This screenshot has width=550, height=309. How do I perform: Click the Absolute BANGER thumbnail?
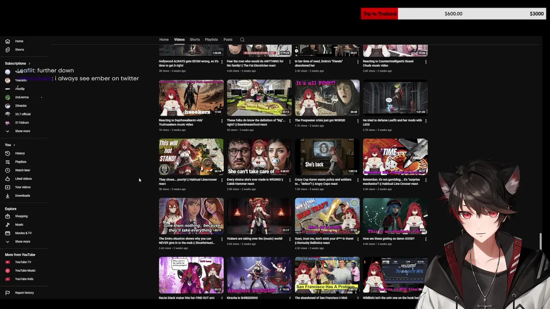259,275
